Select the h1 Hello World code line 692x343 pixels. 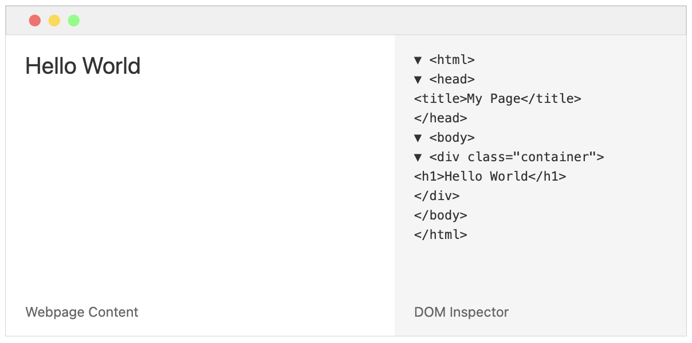(490, 177)
